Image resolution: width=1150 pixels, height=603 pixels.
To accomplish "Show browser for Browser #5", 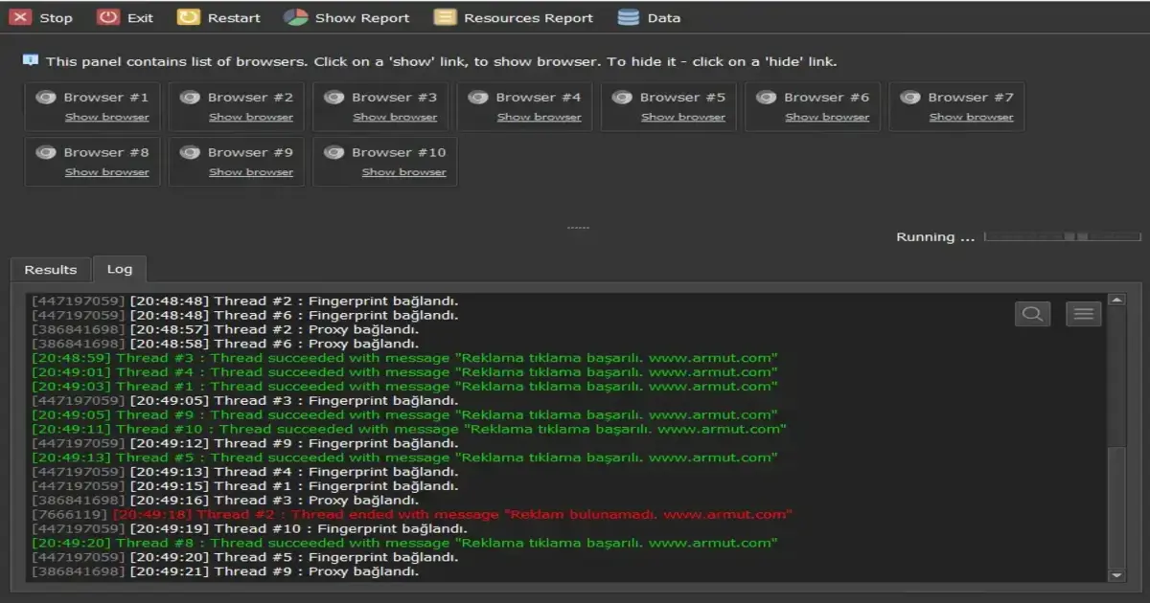I will [x=683, y=117].
